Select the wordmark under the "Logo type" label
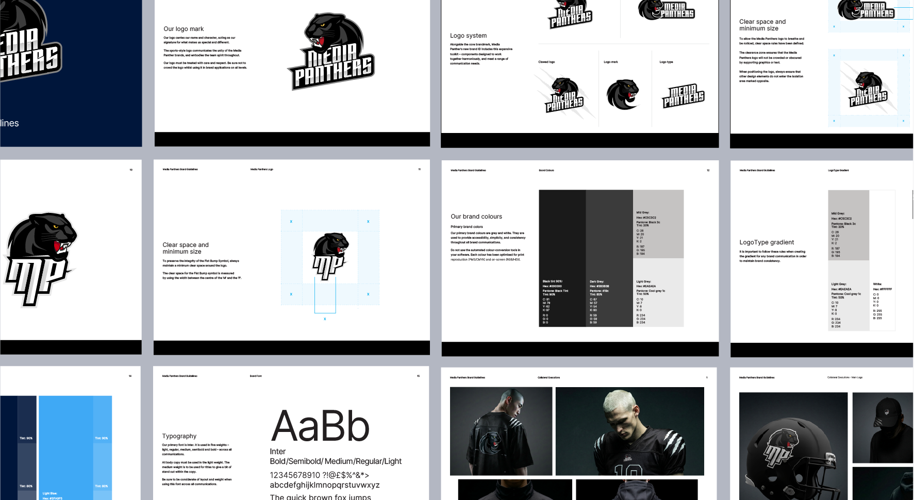914x500 pixels. coord(683,96)
